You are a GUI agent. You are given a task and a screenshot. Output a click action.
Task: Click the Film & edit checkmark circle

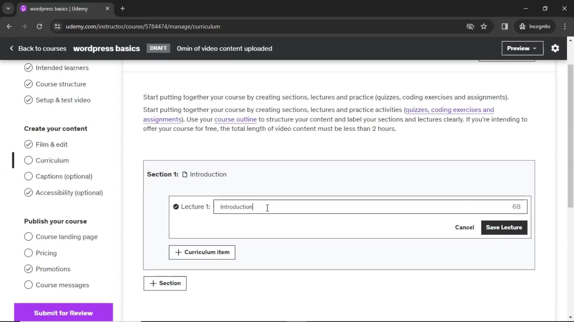(28, 144)
